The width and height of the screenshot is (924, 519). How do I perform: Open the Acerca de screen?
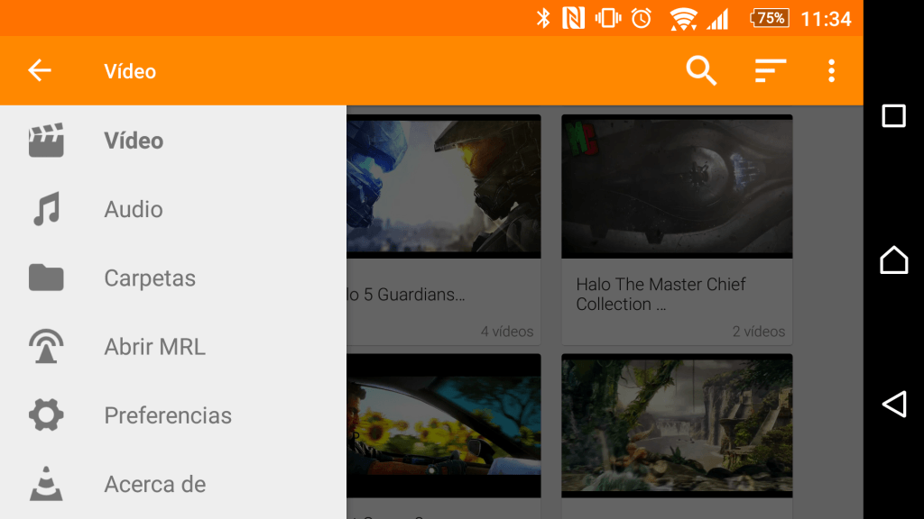155,484
